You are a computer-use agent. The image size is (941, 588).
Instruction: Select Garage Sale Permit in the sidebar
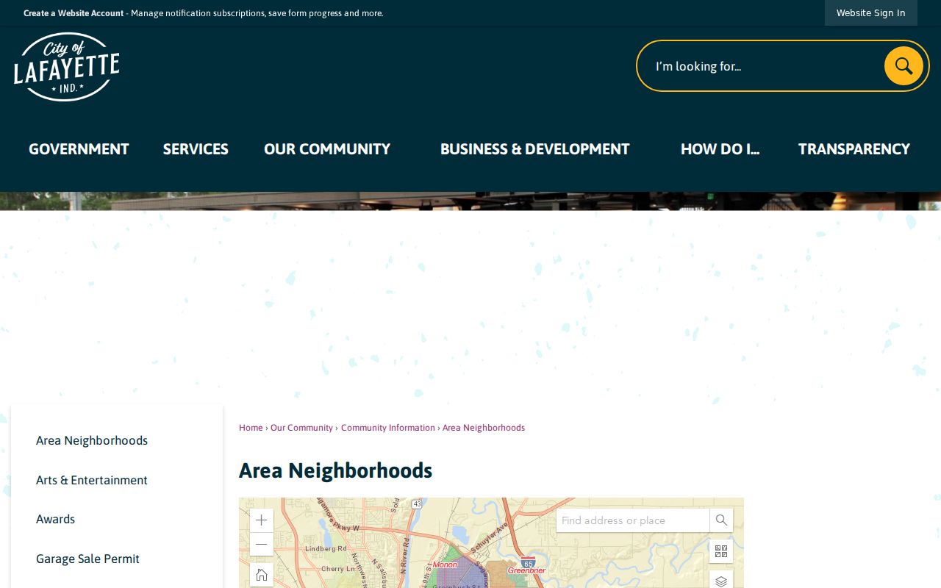click(87, 559)
